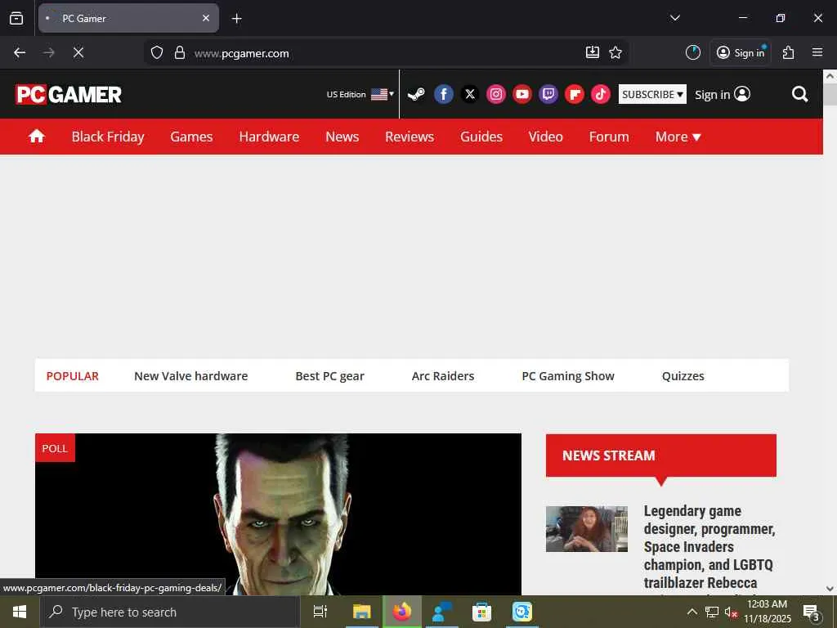The height and width of the screenshot is (628, 837).
Task: Open PC Gamer's Instagram icon
Action: click(x=496, y=95)
